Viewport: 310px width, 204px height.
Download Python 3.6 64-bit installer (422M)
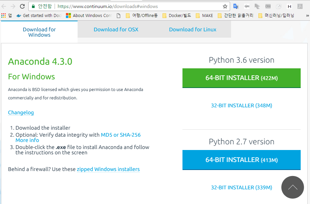coord(241,78)
